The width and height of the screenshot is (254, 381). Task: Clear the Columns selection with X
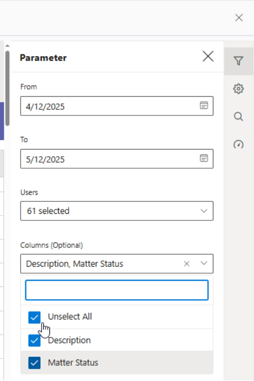[x=187, y=264]
